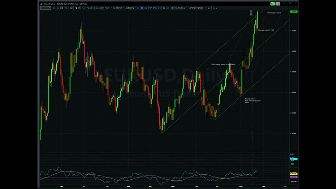Select the 'Trend stays in place' annotation
This screenshot has height=189, width=336.
click(x=274, y=13)
